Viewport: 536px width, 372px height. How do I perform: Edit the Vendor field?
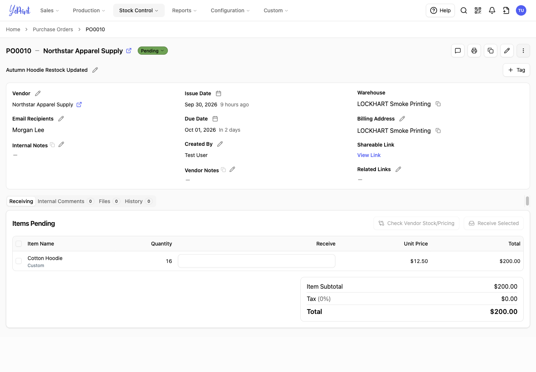pyautogui.click(x=38, y=93)
